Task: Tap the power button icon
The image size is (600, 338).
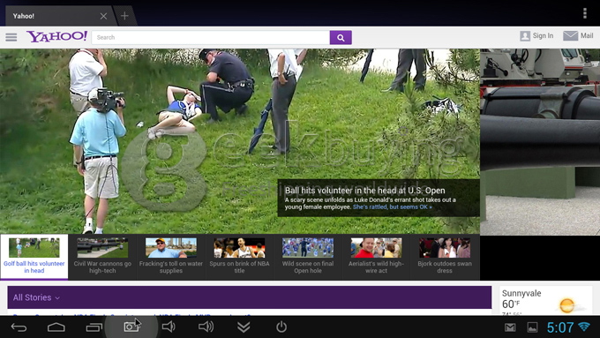Action: click(281, 327)
